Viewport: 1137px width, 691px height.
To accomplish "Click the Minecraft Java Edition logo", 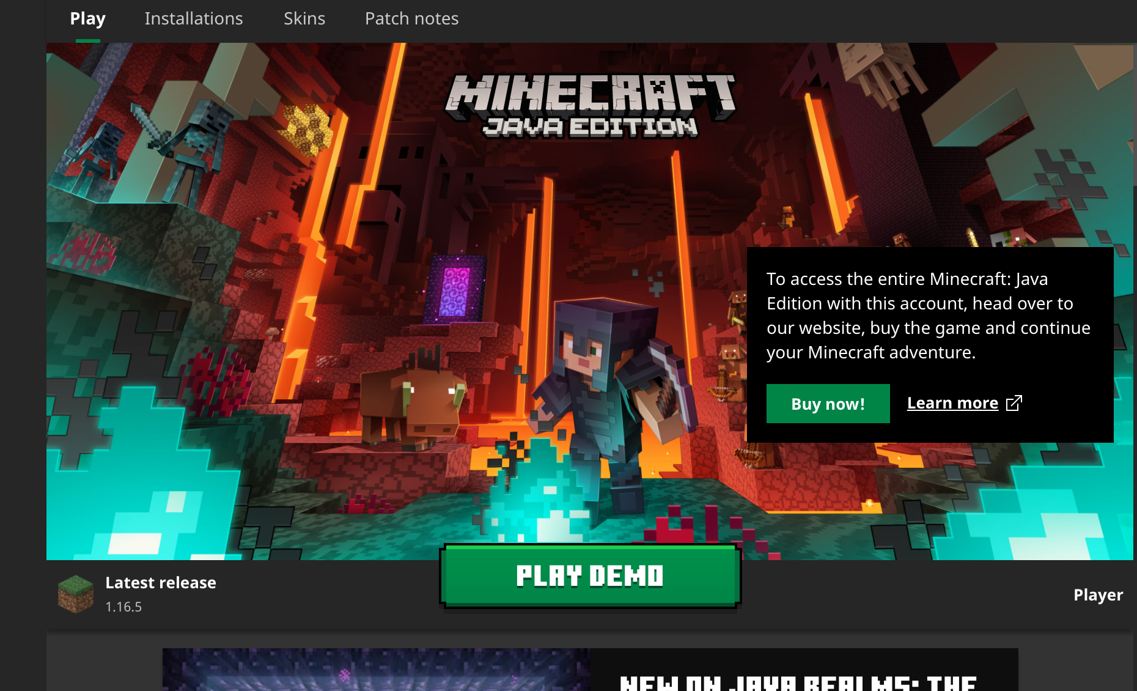I will 590,106.
